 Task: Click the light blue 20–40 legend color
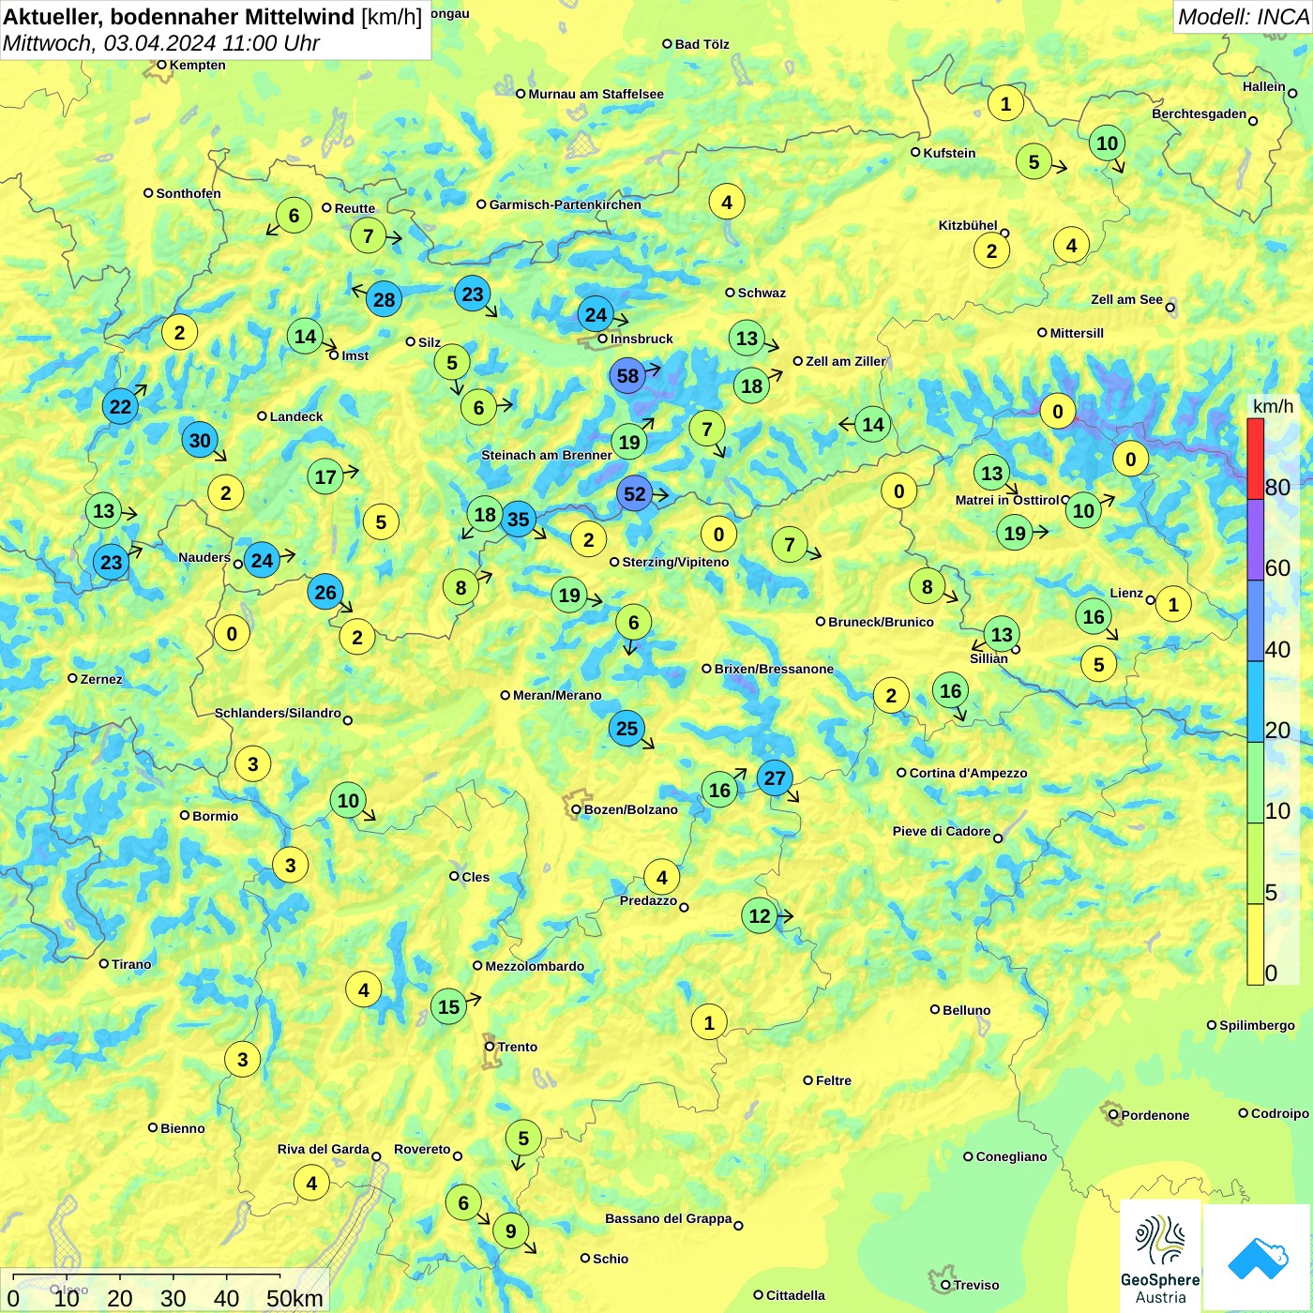1255,702
